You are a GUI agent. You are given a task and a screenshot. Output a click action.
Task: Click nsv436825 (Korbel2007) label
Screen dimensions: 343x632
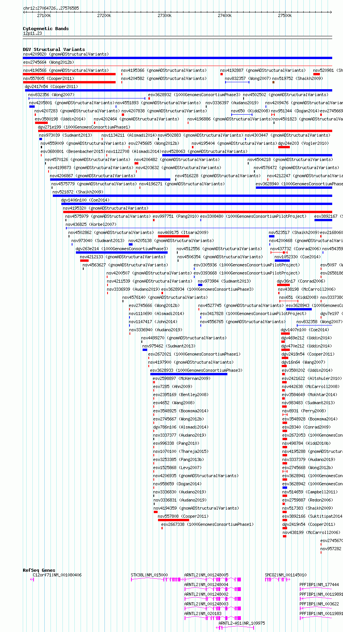click(91, 224)
